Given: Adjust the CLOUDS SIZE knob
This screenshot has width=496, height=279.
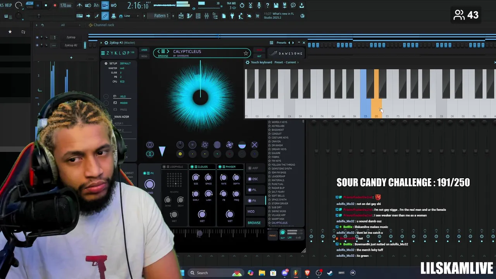Looking at the screenshot, I should (196, 177).
